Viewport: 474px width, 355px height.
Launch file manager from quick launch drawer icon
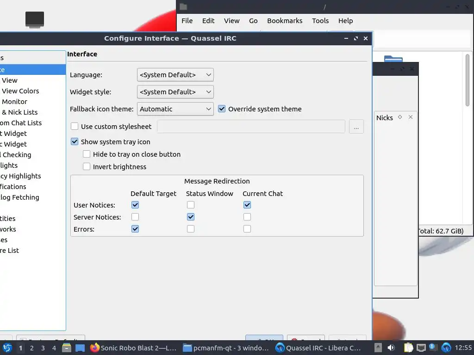[x=67, y=348]
